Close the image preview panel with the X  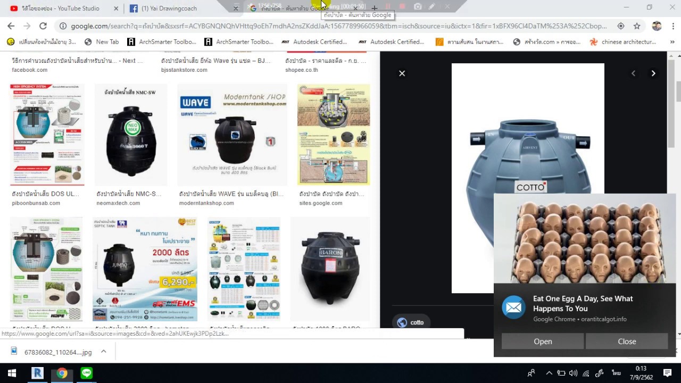pyautogui.click(x=402, y=73)
